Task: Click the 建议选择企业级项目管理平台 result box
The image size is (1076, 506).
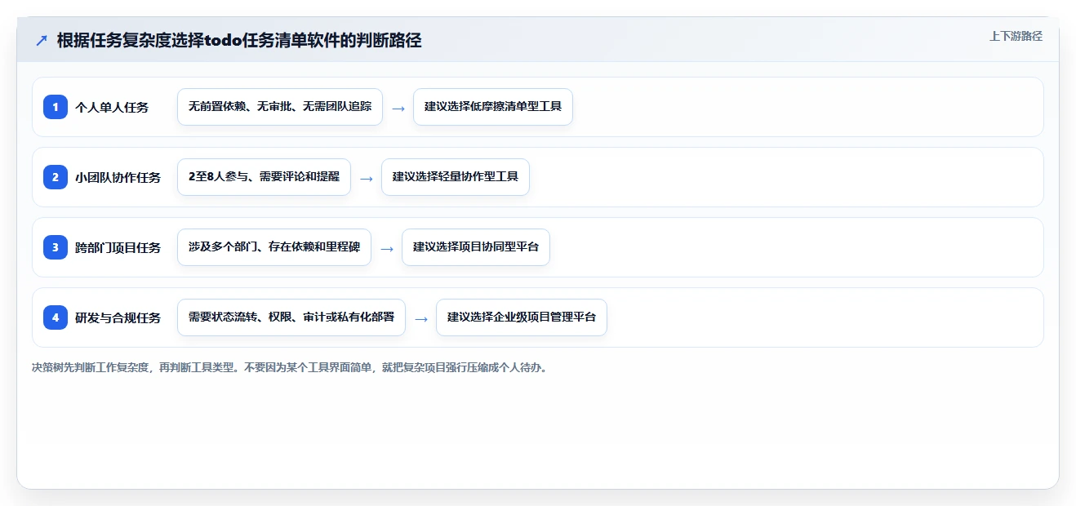Action: click(x=522, y=317)
